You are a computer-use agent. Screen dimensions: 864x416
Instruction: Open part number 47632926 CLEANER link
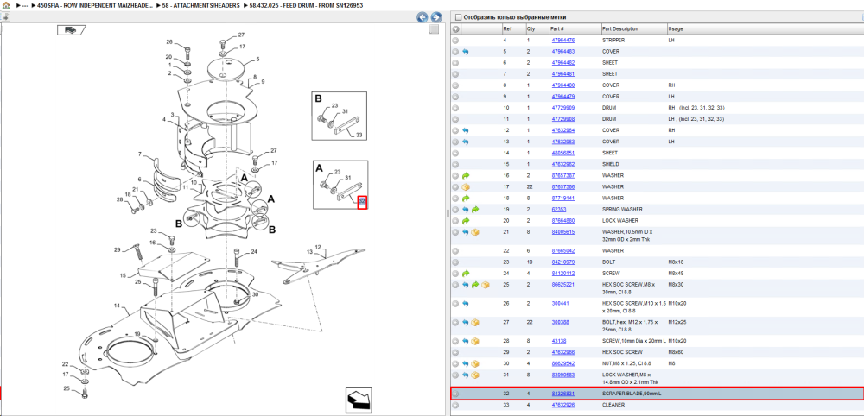click(563, 405)
